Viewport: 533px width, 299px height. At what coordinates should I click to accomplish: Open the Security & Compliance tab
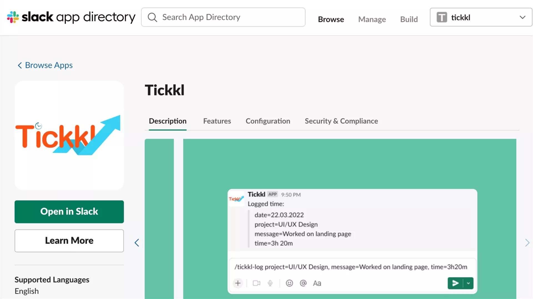coord(341,121)
